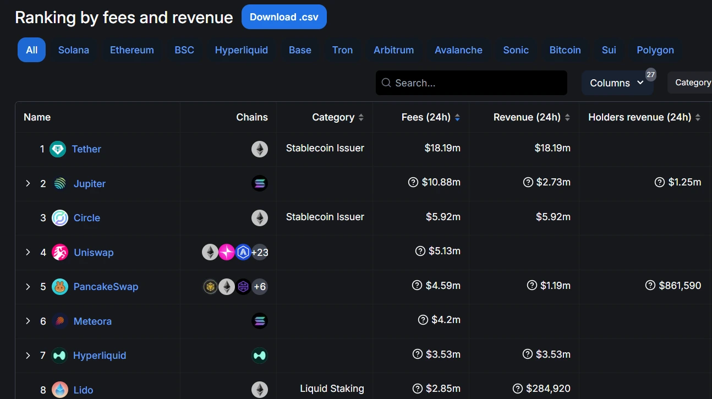Click the pink Unichain icon in Uniswap row
Image resolution: width=712 pixels, height=399 pixels.
(x=227, y=252)
